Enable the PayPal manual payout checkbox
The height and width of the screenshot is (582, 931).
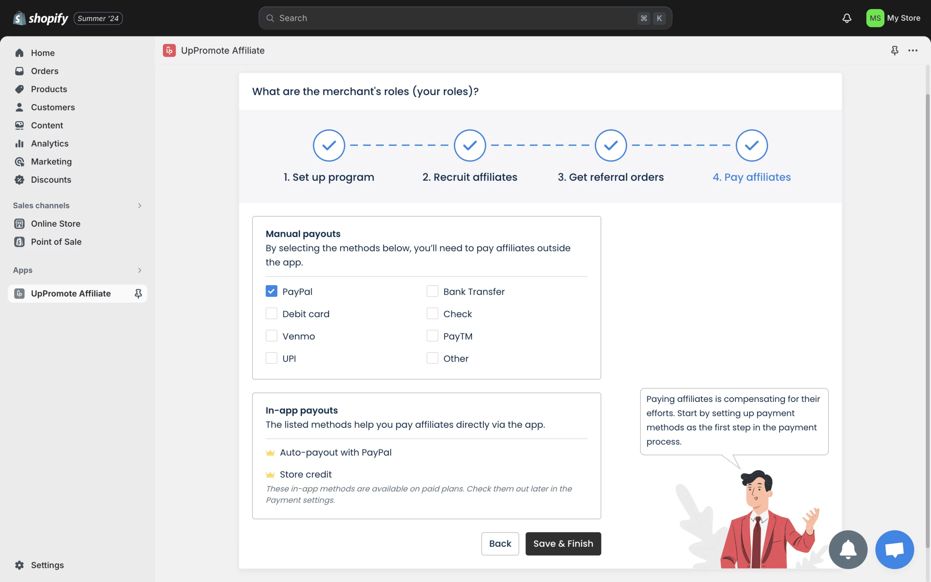coord(271,291)
